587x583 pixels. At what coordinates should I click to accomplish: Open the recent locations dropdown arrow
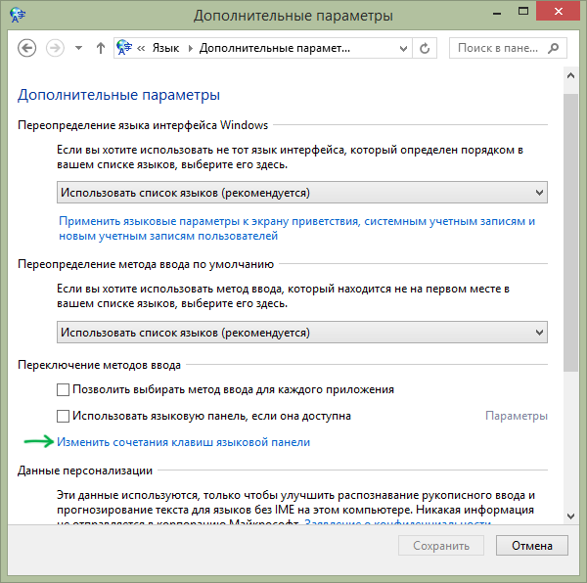click(78, 48)
